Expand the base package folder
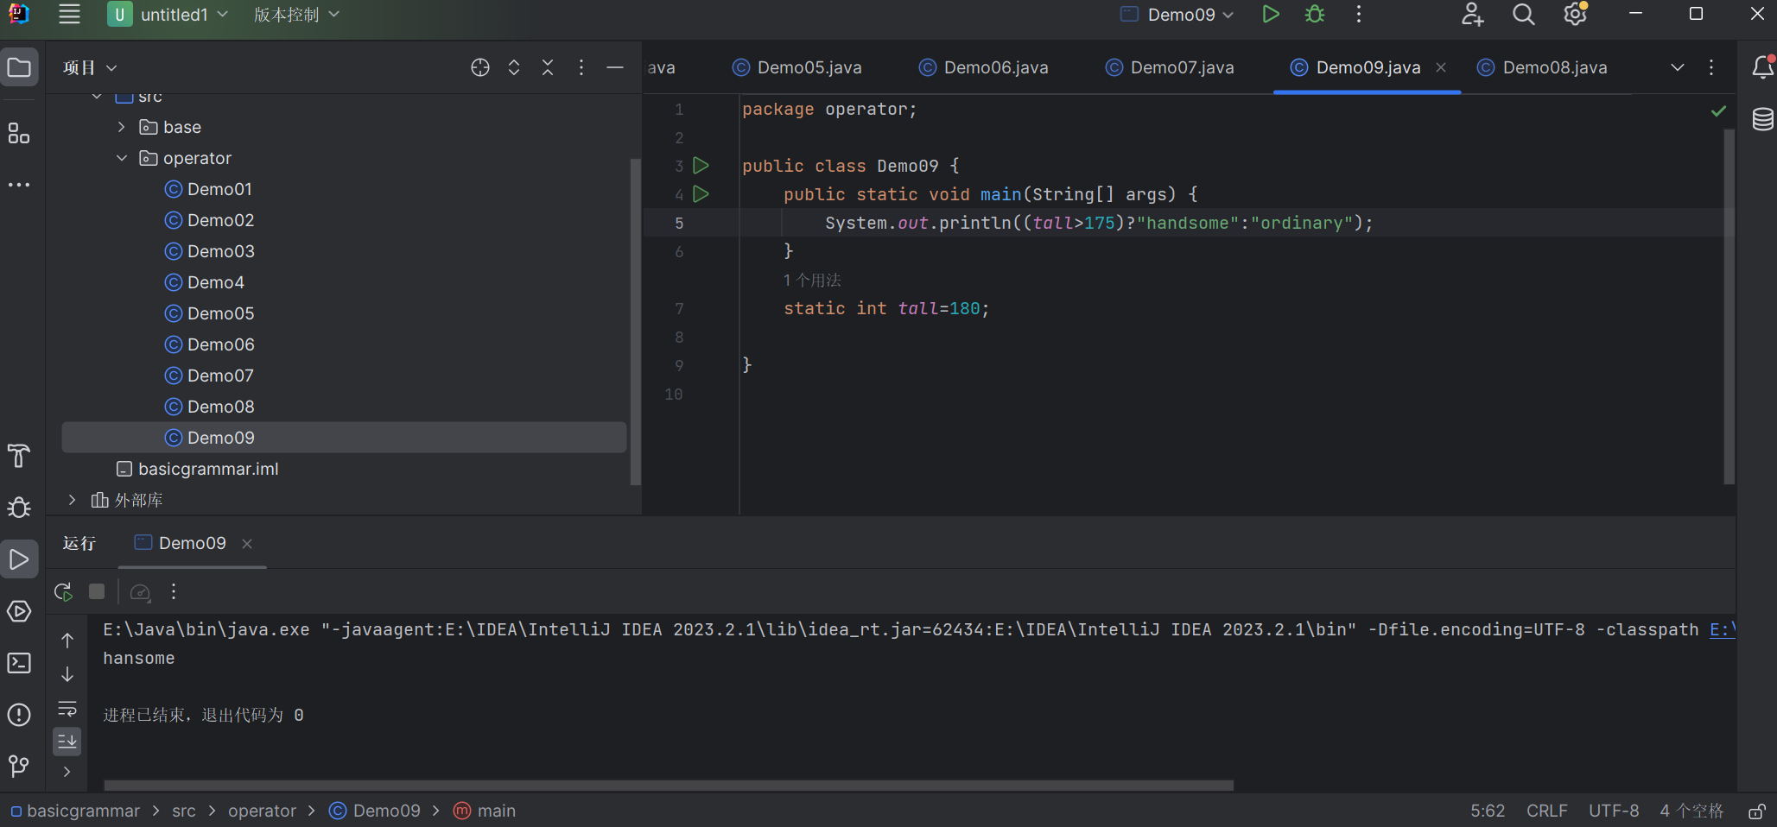Viewport: 1777px width, 827px height. [122, 127]
